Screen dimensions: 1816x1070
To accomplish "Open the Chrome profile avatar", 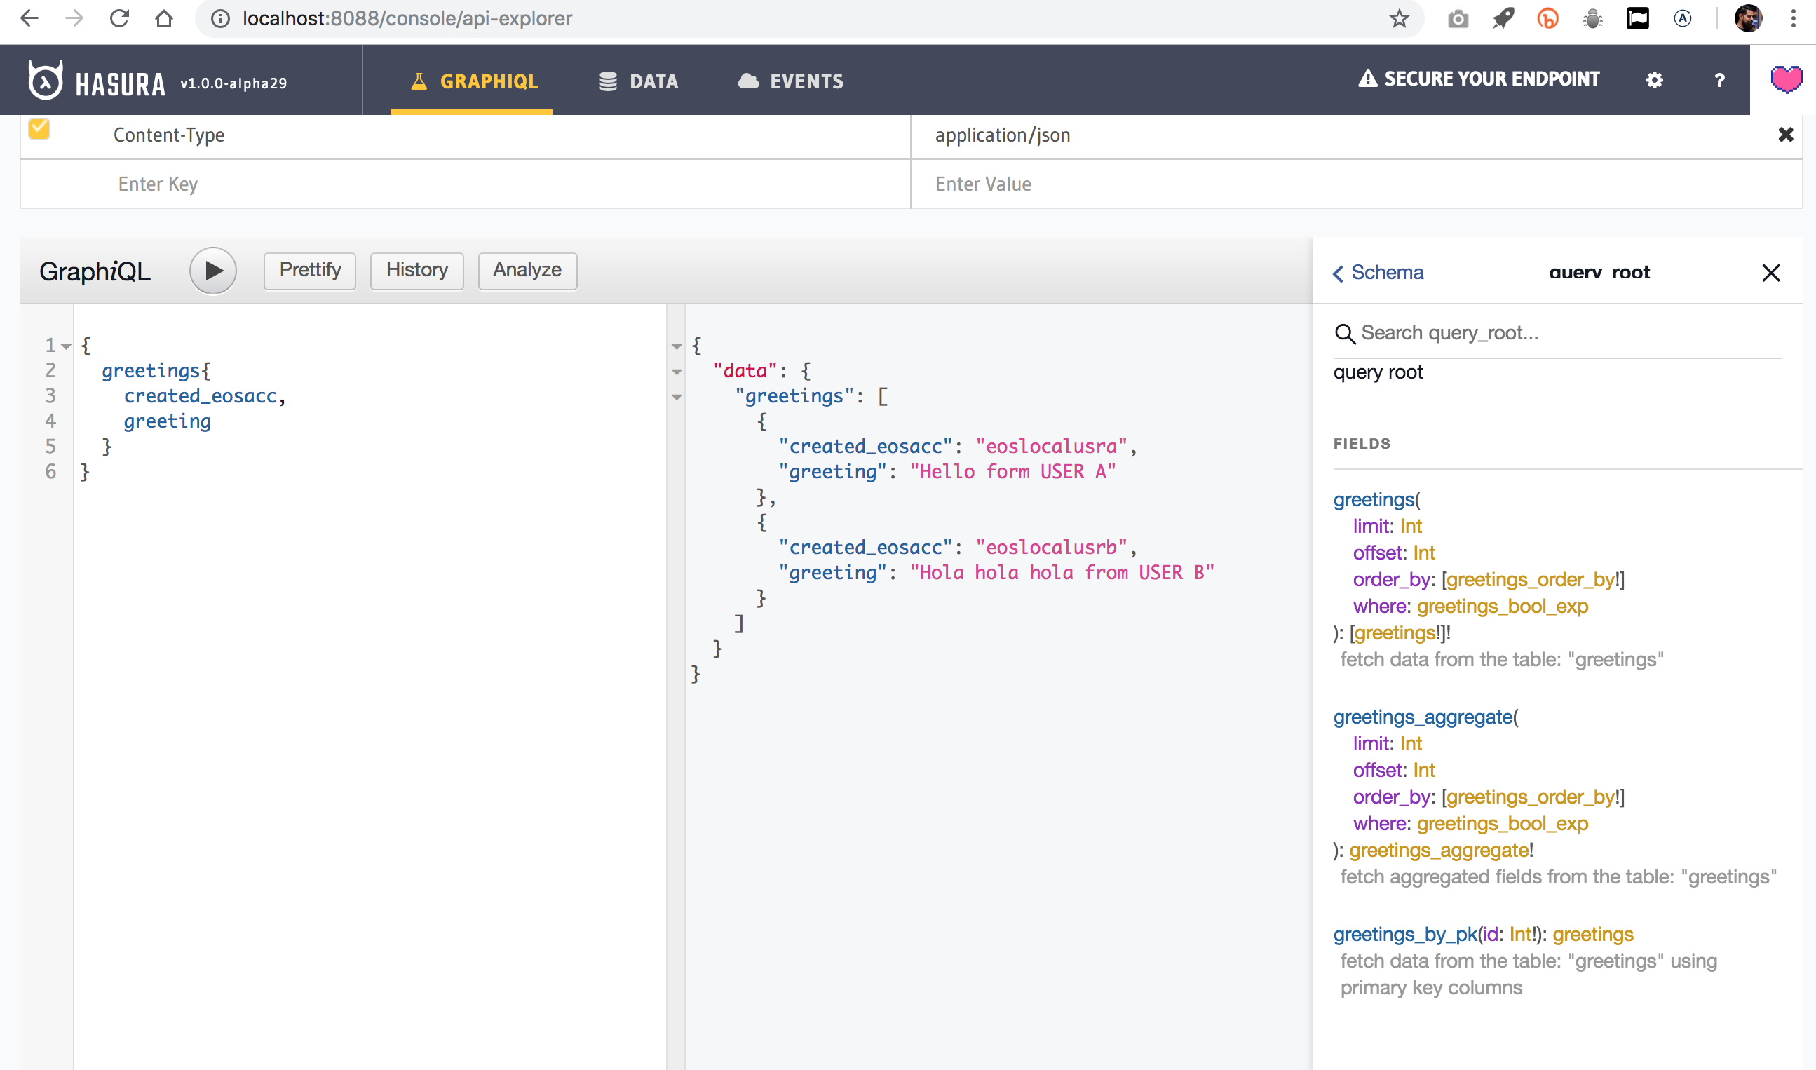I will point(1748,18).
